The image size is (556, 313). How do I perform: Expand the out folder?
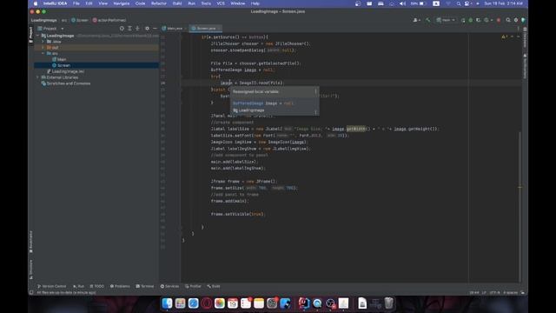click(43, 48)
